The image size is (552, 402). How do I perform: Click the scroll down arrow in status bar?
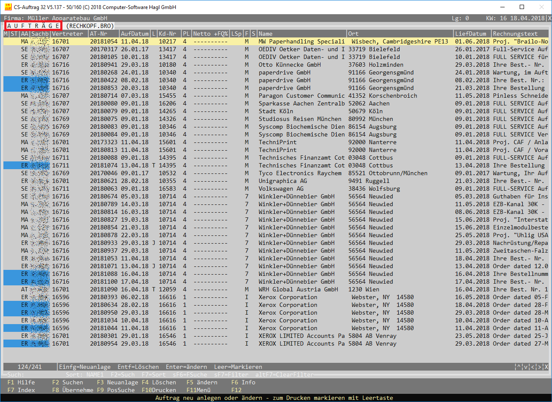[526, 367]
